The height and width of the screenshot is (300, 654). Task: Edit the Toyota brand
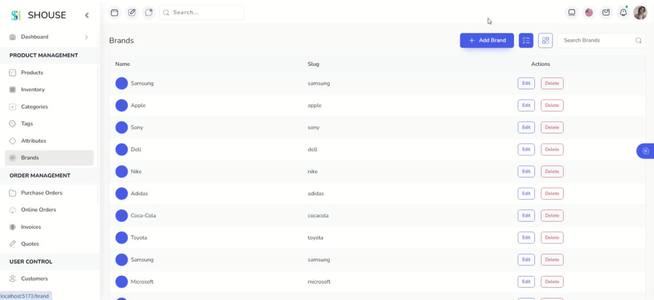pyautogui.click(x=526, y=237)
